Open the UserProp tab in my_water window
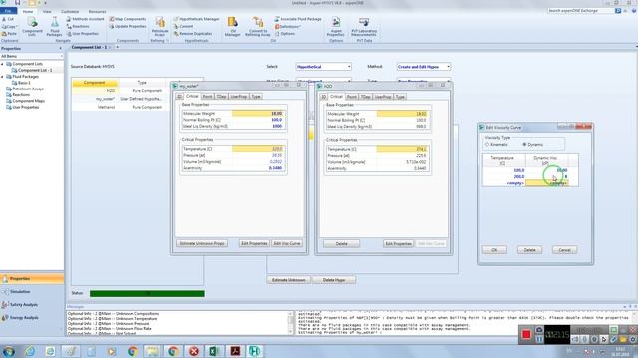The height and width of the screenshot is (358, 638). (x=239, y=97)
